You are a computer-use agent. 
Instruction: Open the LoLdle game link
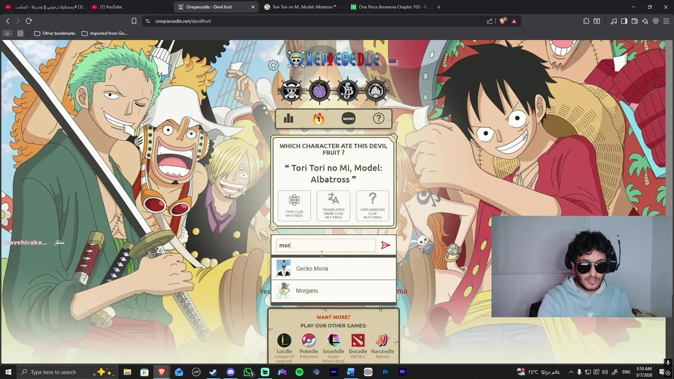[284, 347]
